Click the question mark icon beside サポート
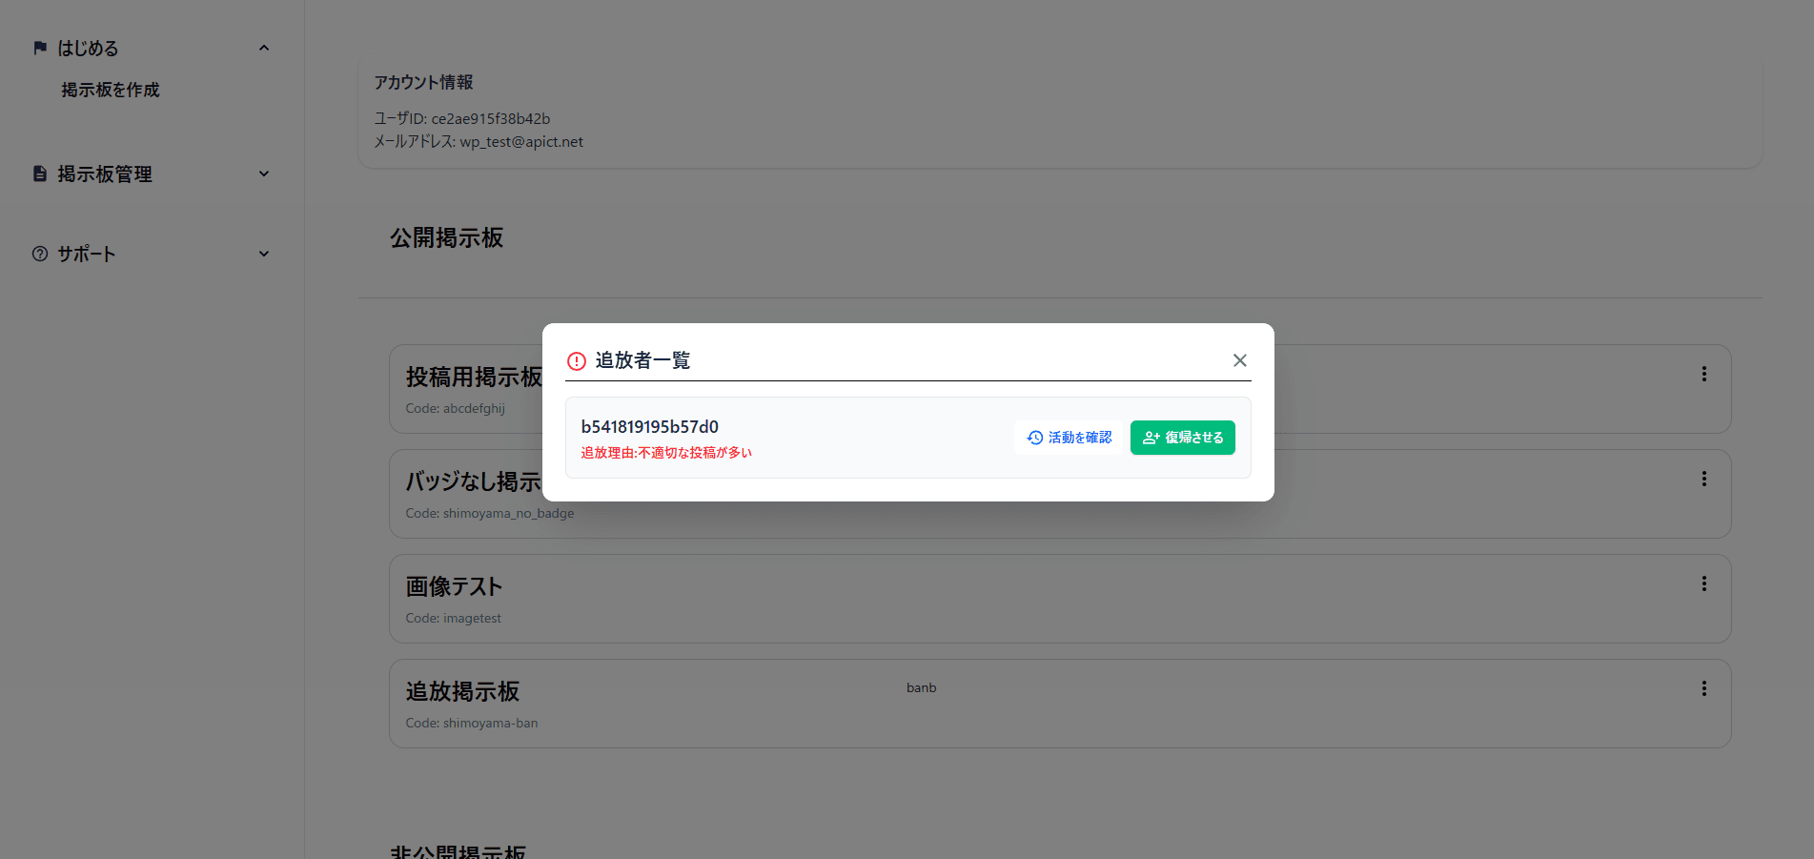 pyautogui.click(x=40, y=254)
